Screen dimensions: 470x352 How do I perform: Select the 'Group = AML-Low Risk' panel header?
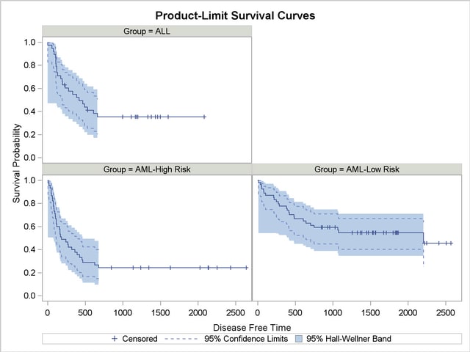point(357,169)
